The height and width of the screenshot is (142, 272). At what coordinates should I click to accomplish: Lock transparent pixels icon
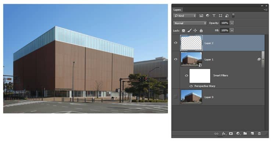coord(183,31)
